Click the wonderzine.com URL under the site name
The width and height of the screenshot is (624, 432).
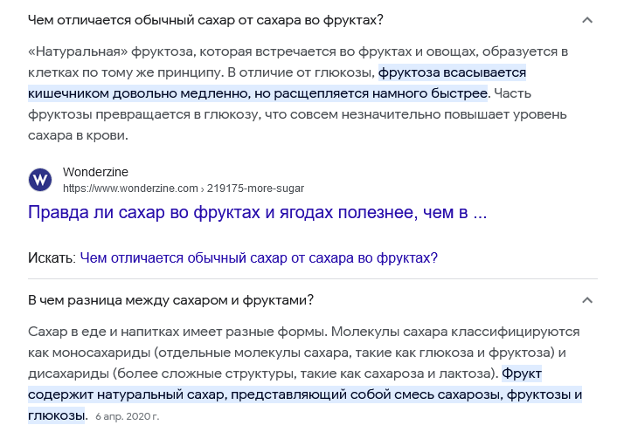pyautogui.click(x=131, y=188)
